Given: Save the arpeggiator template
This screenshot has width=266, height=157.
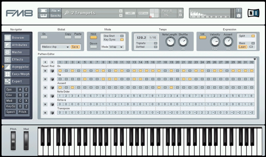Looking at the screenshot, I should pyautogui.click(x=75, y=47).
